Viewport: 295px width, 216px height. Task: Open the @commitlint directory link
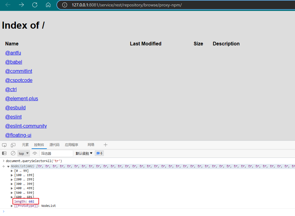(x=19, y=71)
